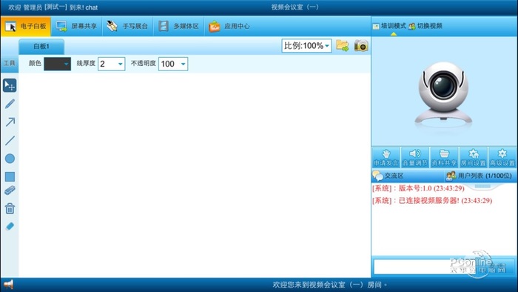Click the 视频会议室(一) title text

[295, 7]
